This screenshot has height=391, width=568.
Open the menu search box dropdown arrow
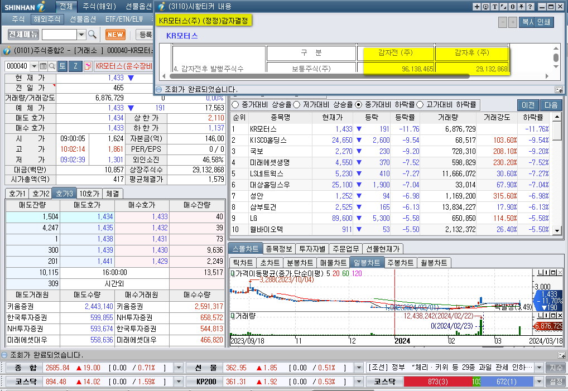tap(81, 35)
